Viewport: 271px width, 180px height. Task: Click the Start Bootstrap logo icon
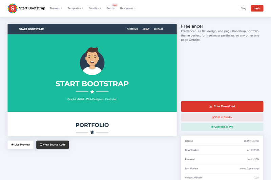[x=13, y=8]
